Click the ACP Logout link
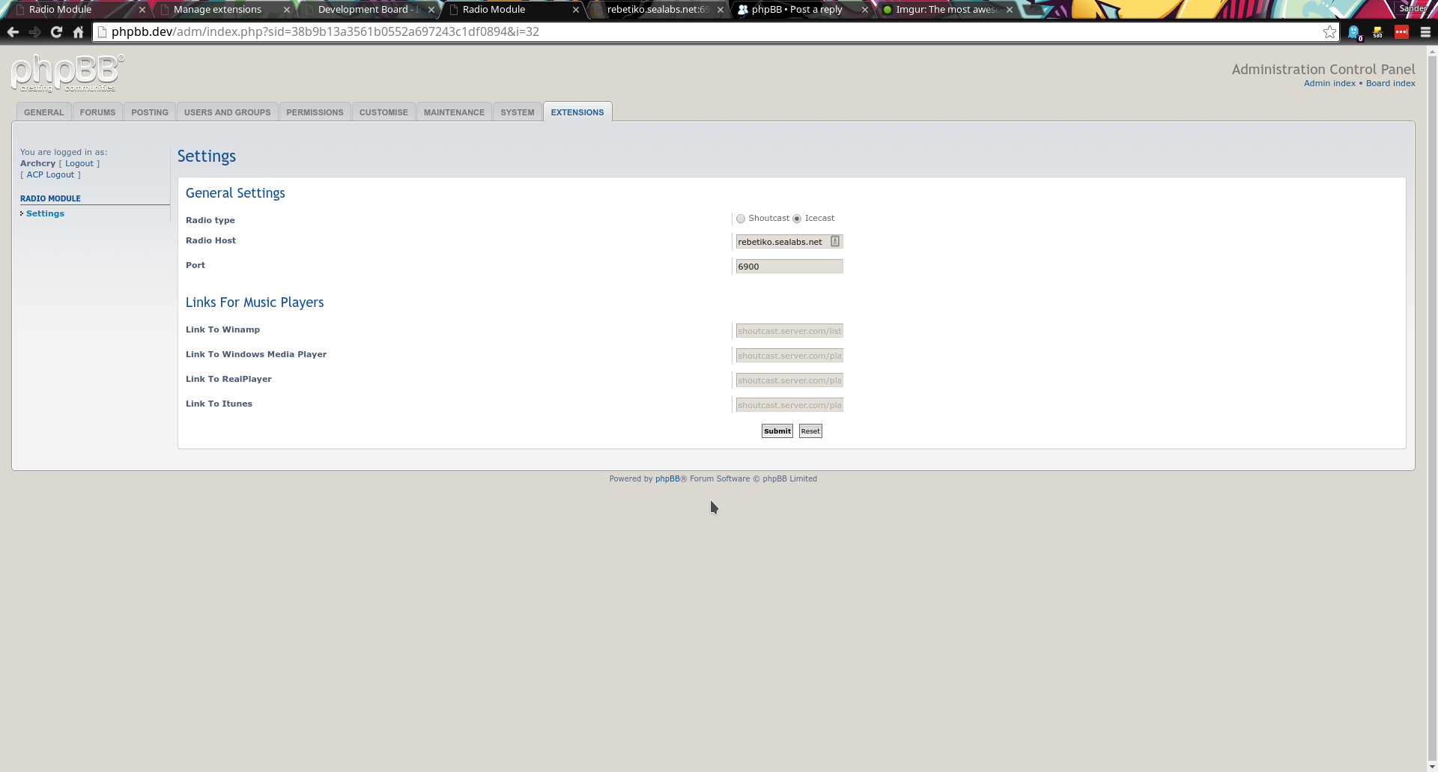 50,174
